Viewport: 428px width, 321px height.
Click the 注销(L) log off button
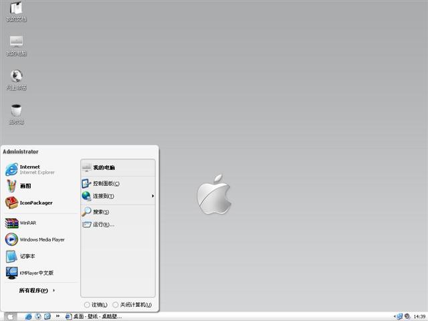[96, 305]
